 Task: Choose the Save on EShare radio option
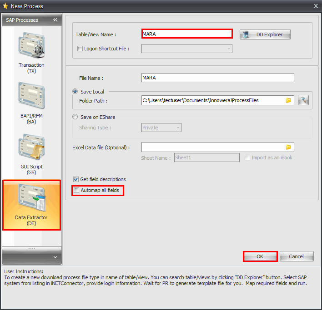[75, 117]
